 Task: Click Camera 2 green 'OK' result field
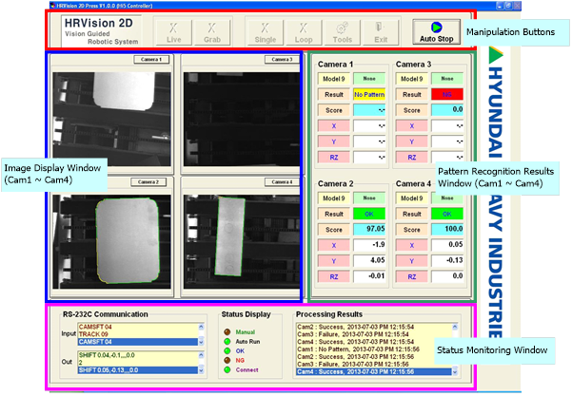(x=369, y=214)
